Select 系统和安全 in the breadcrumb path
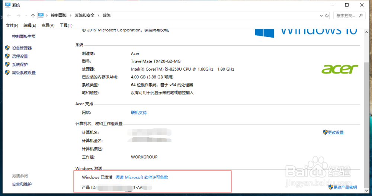This screenshot has width=372, height=196. (84, 15)
